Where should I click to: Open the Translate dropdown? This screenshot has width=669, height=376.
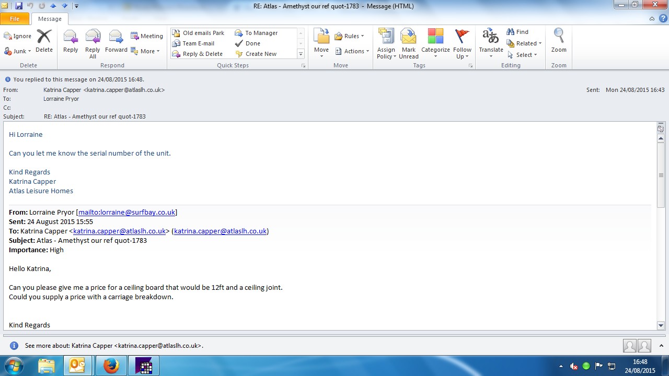coord(491,44)
